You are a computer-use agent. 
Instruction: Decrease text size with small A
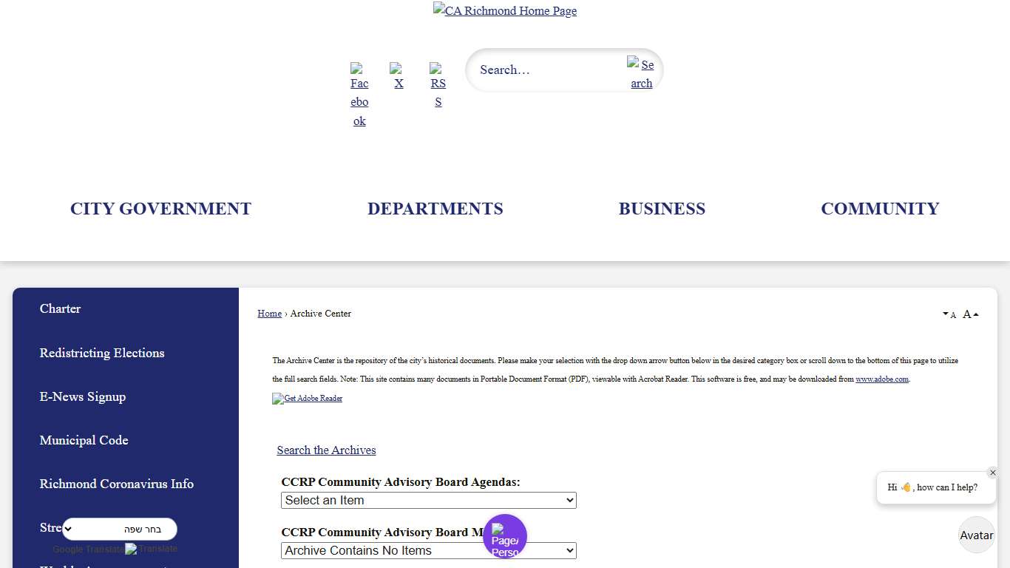(949, 314)
